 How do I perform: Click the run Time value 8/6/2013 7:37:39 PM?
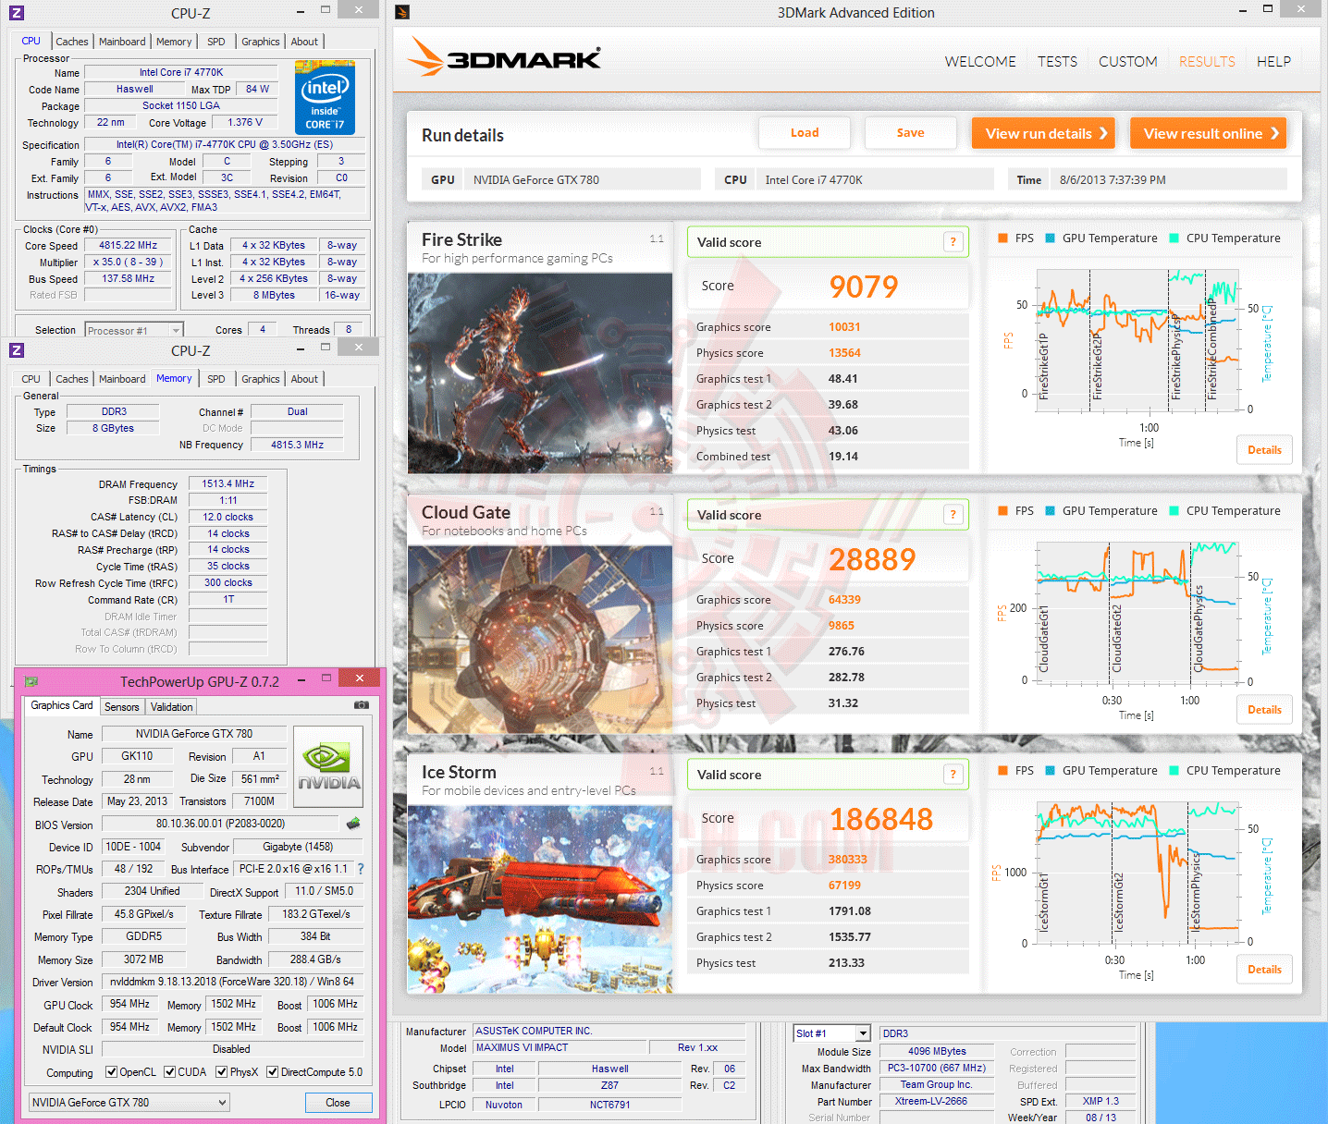[1113, 180]
